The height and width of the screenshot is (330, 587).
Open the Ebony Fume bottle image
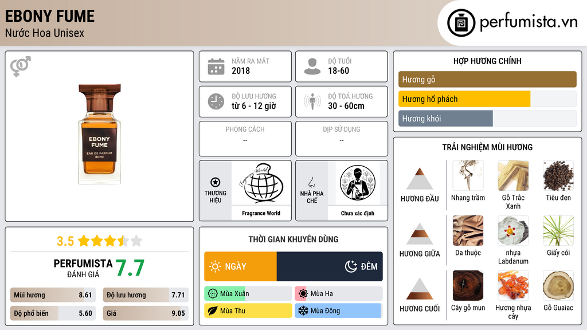tap(100, 134)
